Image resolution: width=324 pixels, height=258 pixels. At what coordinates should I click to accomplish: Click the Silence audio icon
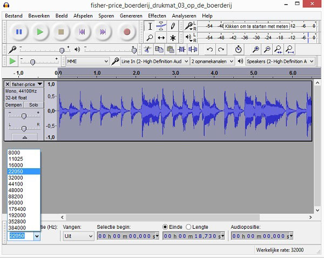[193, 49]
